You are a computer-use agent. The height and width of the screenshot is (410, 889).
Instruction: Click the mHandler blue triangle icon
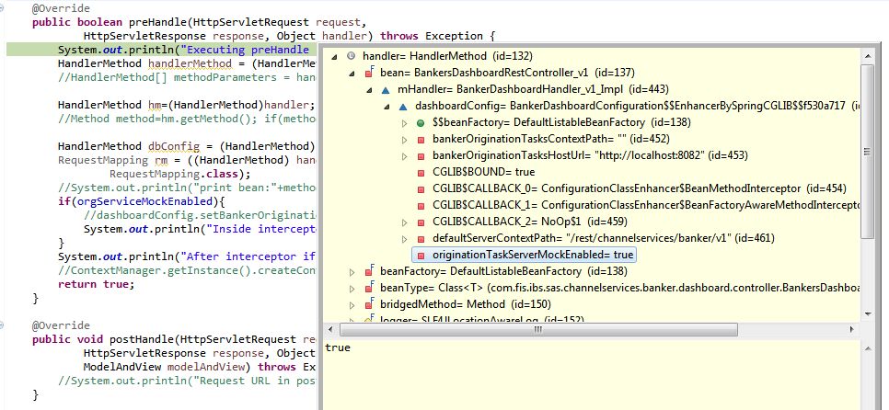[386, 89]
